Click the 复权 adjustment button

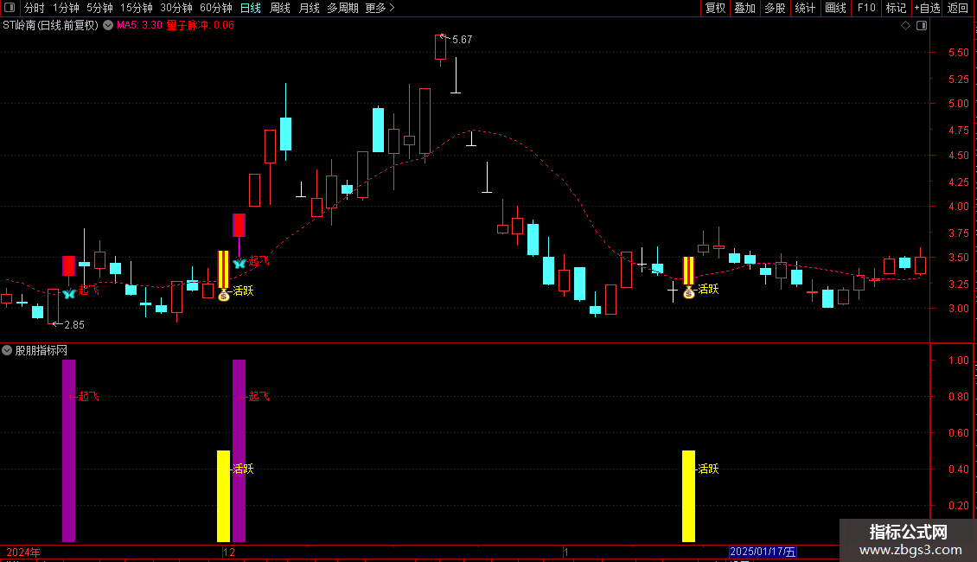(715, 8)
